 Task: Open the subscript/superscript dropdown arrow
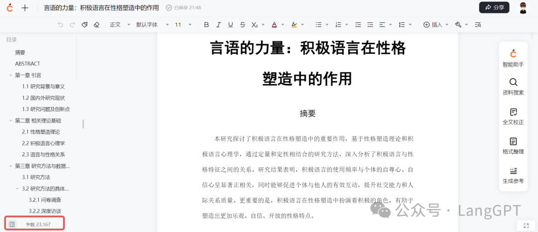(x=263, y=25)
